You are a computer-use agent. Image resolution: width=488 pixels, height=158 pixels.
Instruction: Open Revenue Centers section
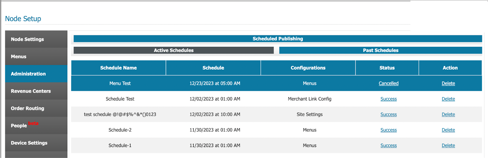click(36, 91)
